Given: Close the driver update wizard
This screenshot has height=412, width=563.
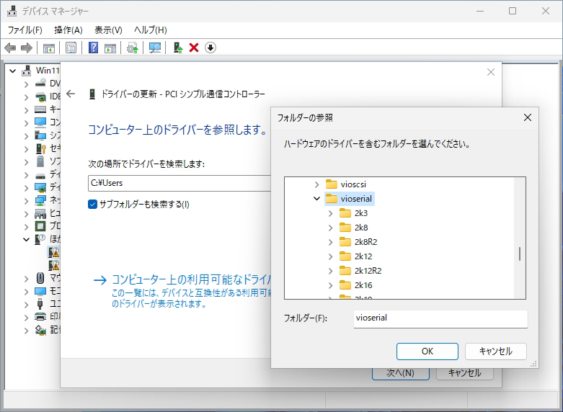Looking at the screenshot, I should pos(491,72).
